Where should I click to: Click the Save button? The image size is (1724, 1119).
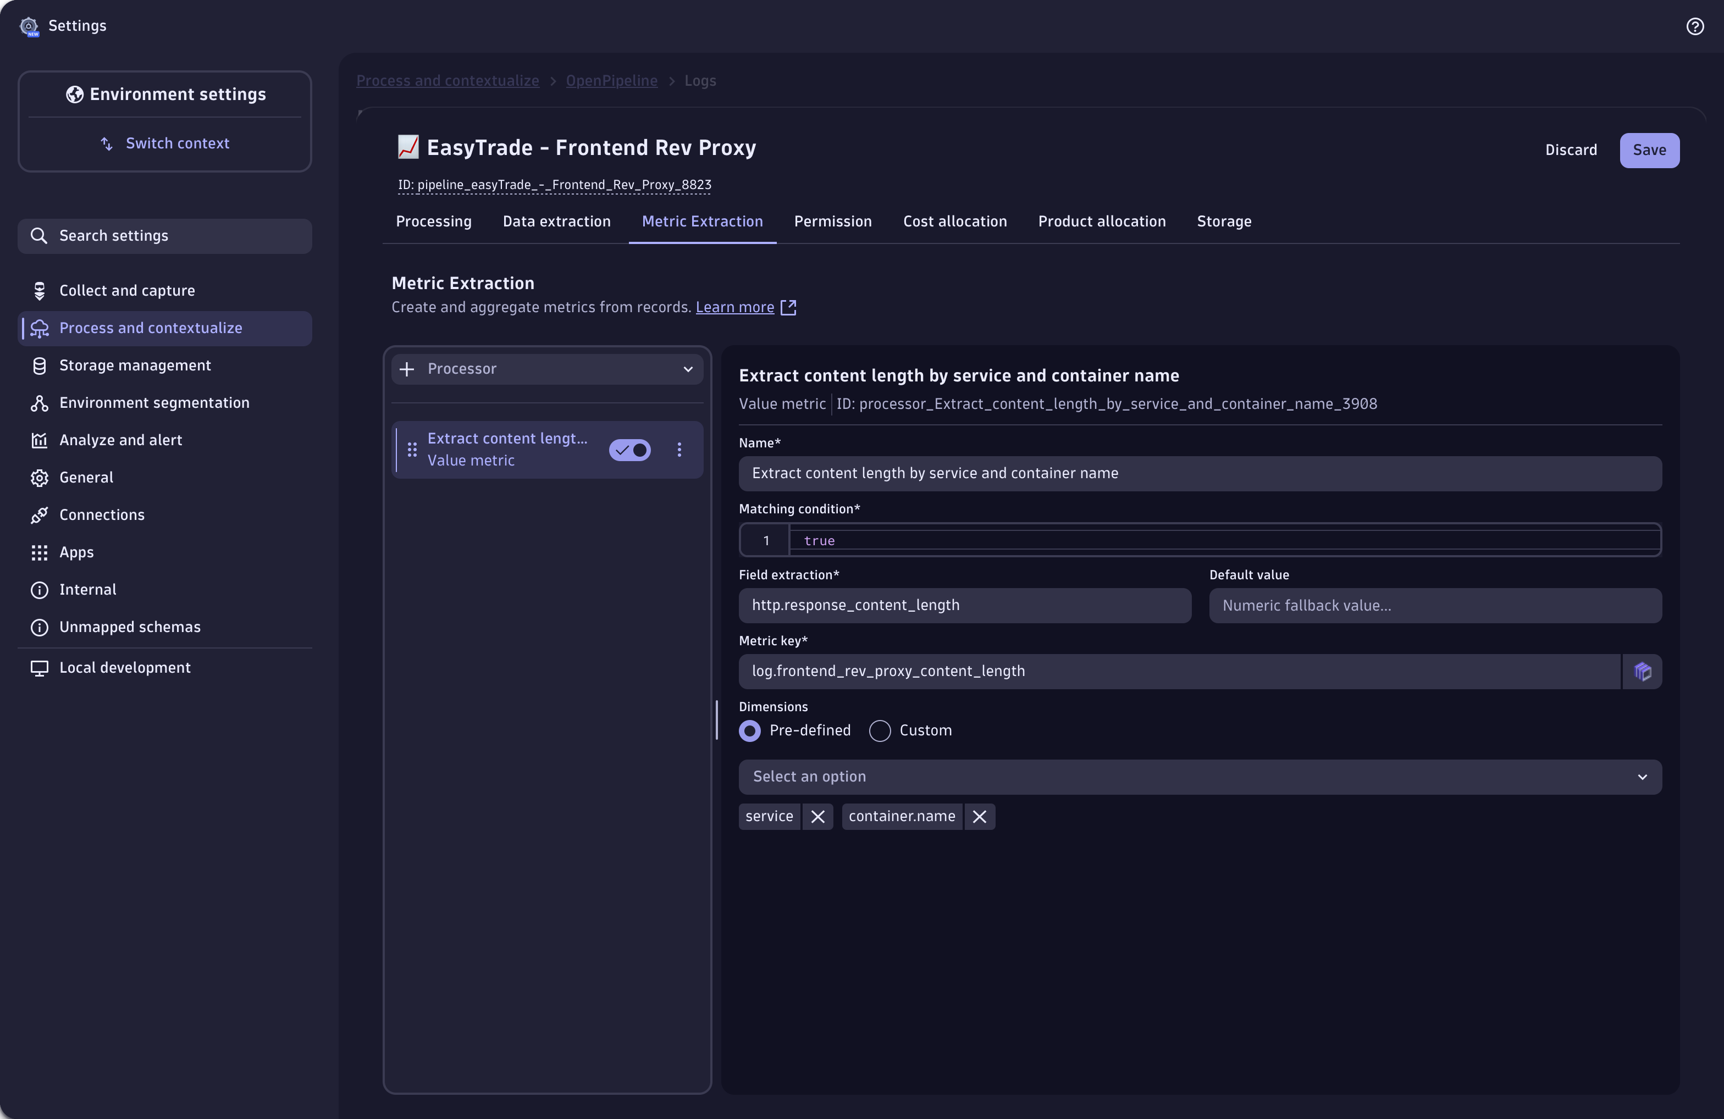1649,150
